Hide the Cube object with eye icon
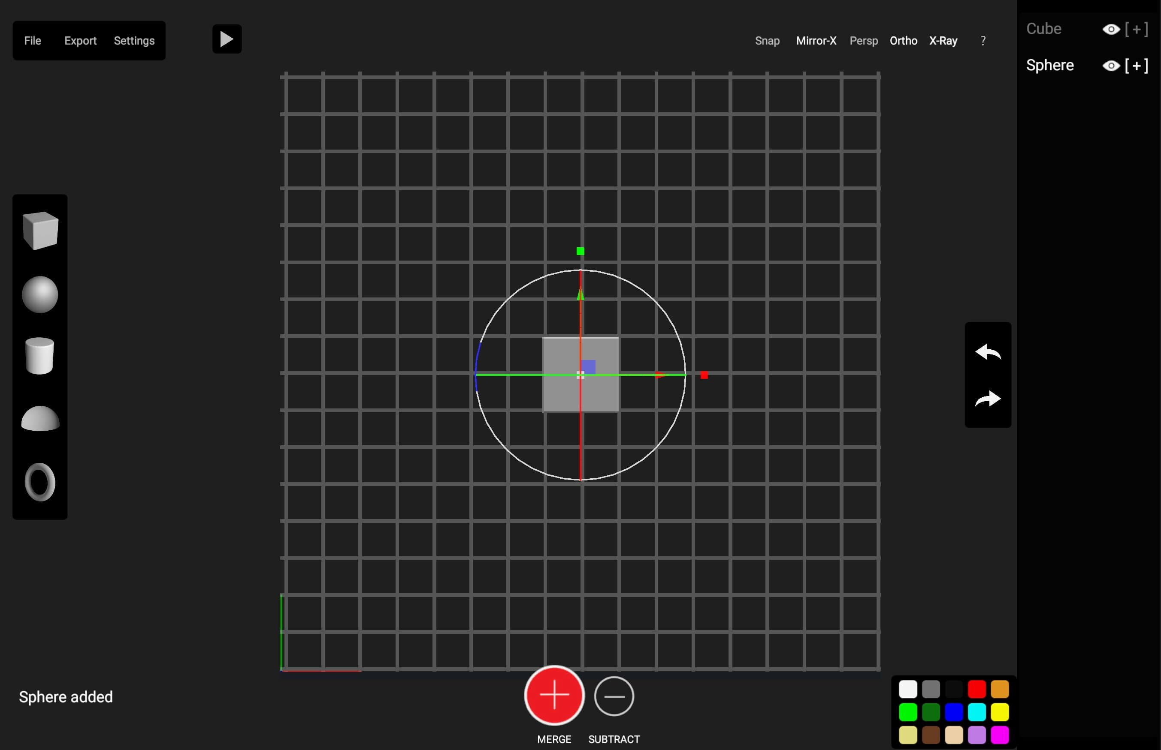Image resolution: width=1161 pixels, height=750 pixels. pyautogui.click(x=1111, y=29)
